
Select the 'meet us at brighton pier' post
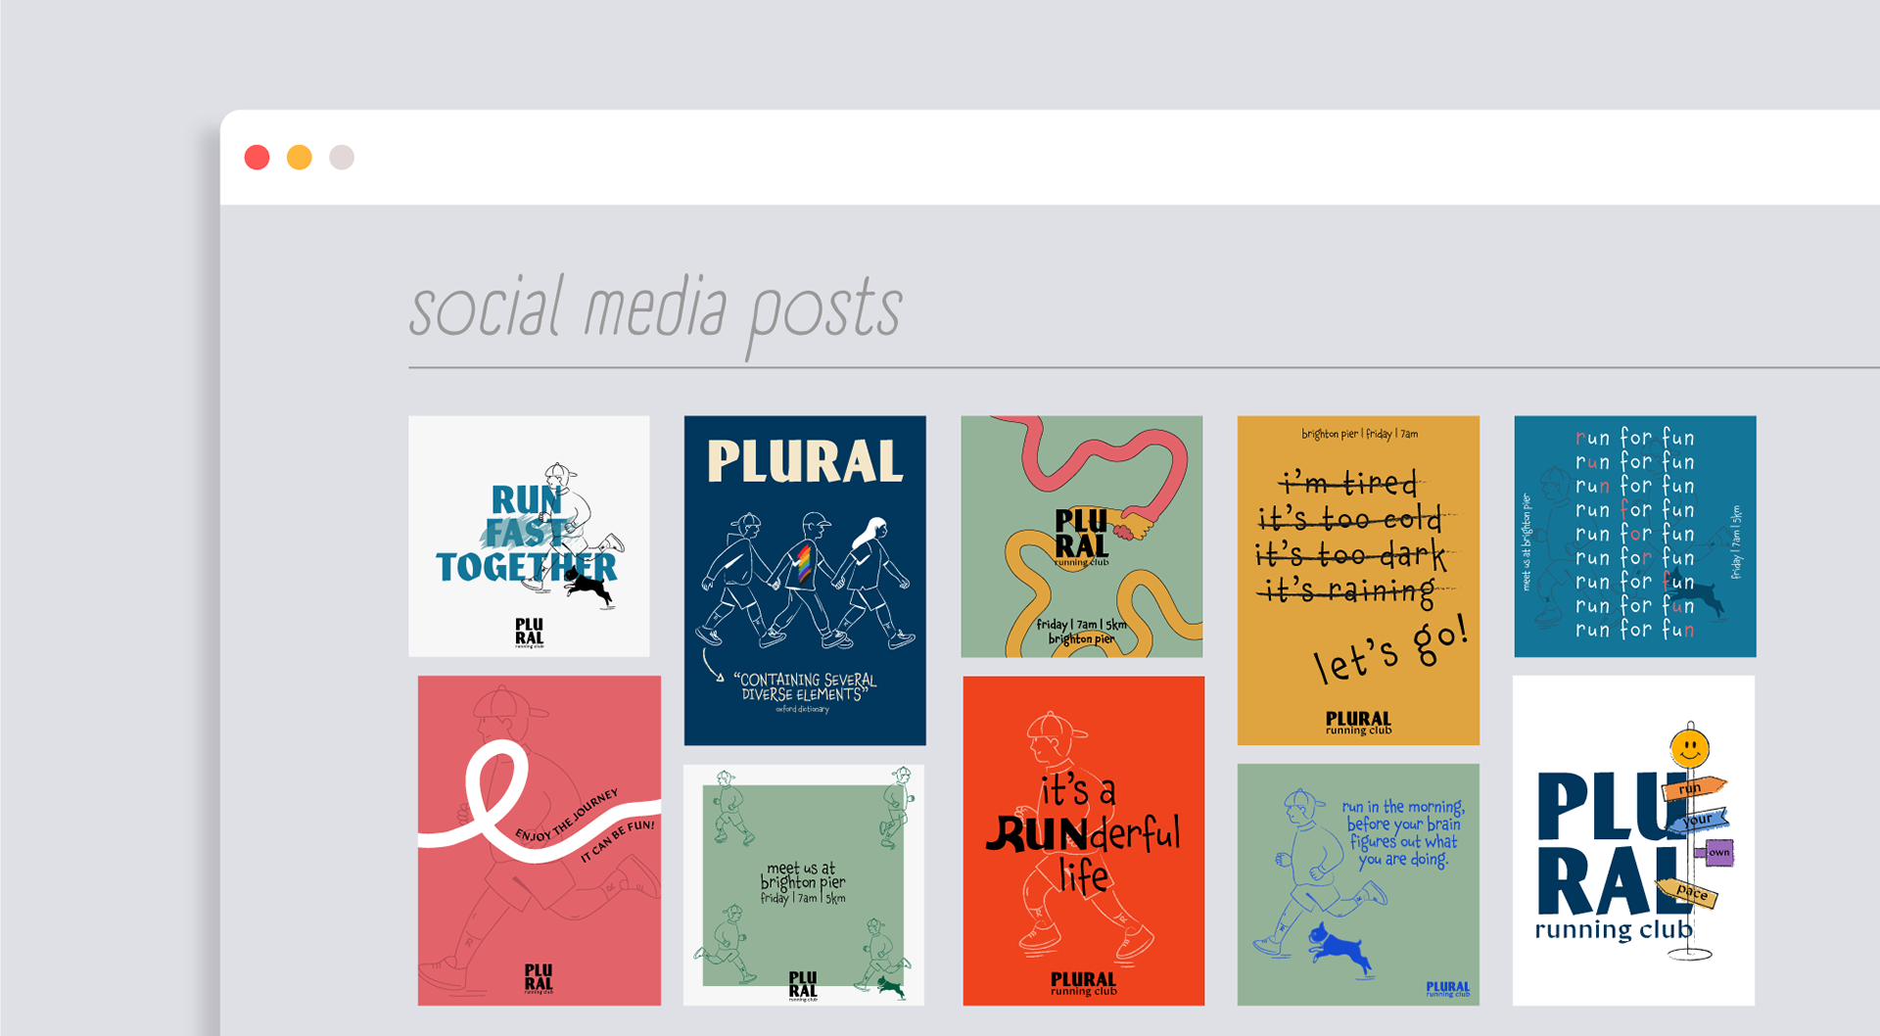(804, 885)
